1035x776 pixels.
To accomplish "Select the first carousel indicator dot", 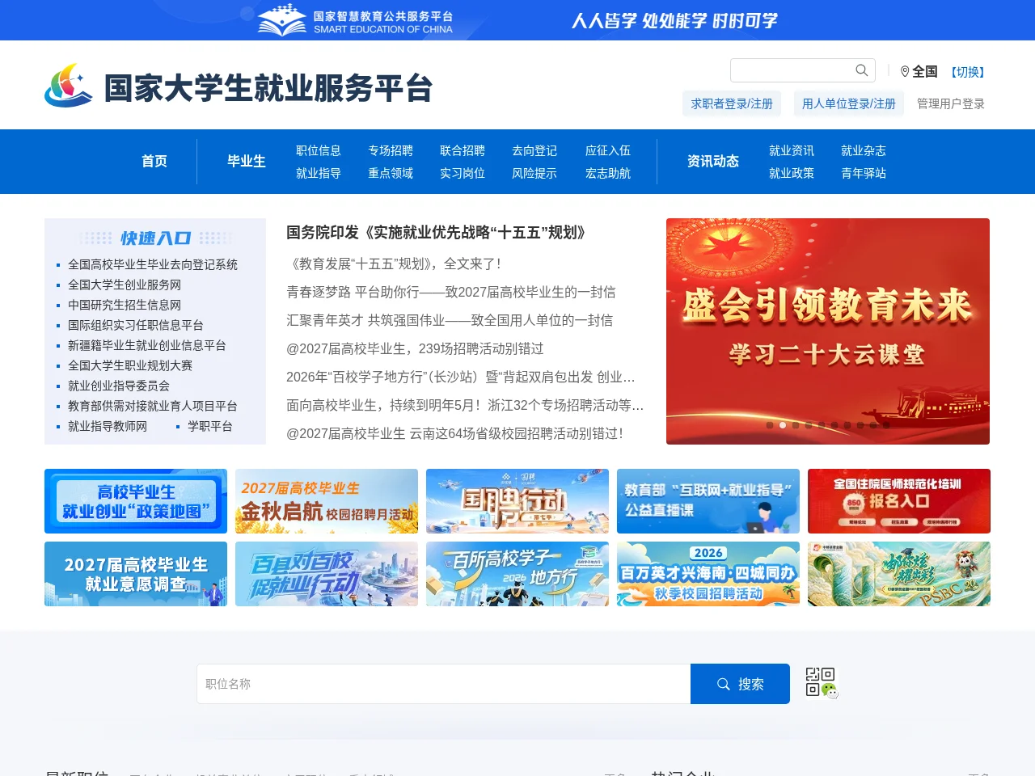I will click(x=770, y=425).
